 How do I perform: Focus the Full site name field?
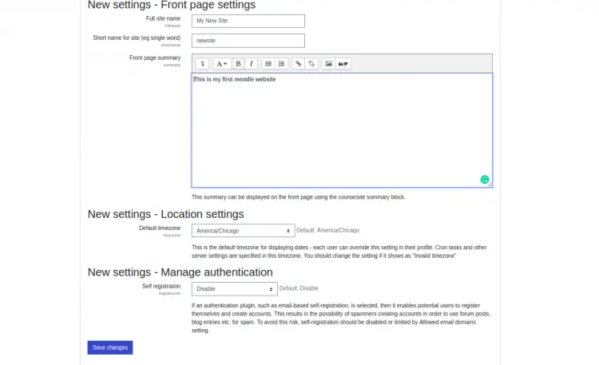click(248, 21)
